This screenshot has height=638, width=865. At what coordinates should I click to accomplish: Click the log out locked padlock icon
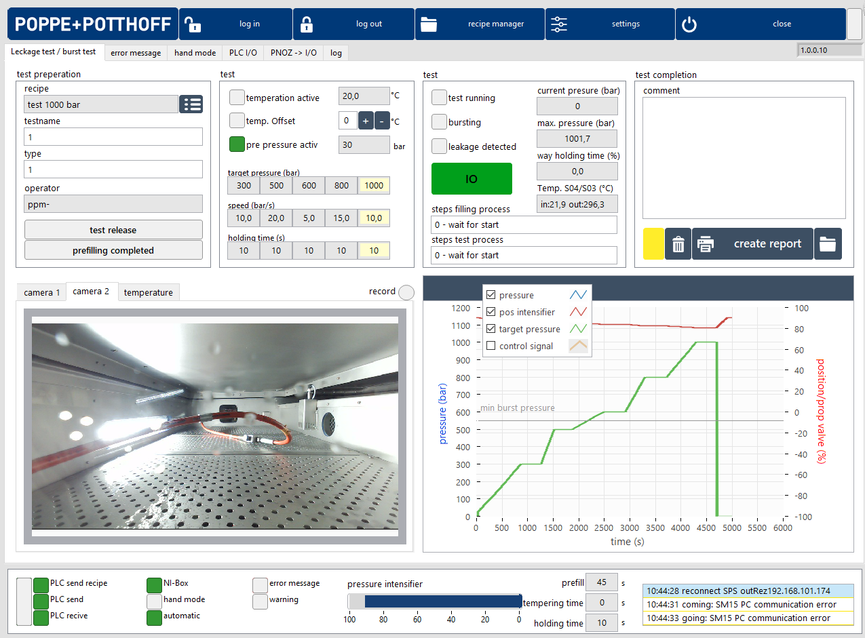(307, 24)
